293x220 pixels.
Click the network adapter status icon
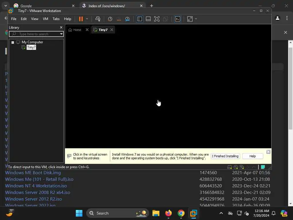242,167
